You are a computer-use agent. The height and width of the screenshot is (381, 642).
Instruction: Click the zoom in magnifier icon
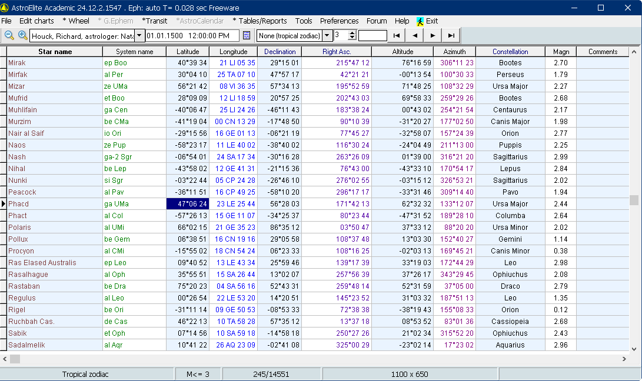[22, 36]
